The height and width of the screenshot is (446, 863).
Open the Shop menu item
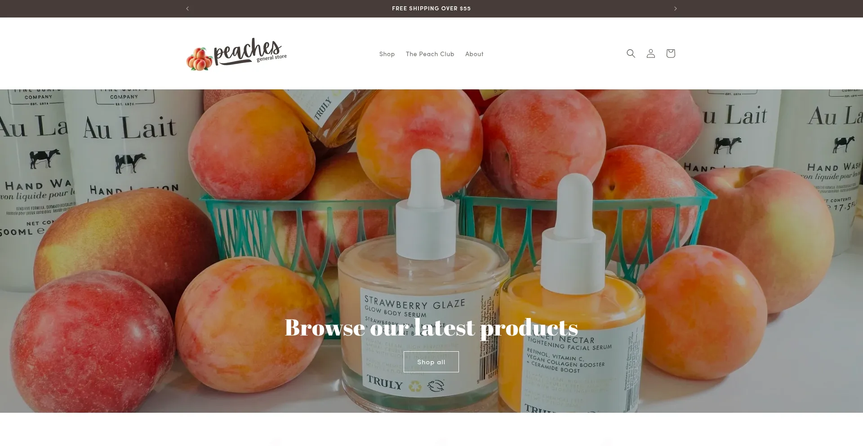point(387,54)
